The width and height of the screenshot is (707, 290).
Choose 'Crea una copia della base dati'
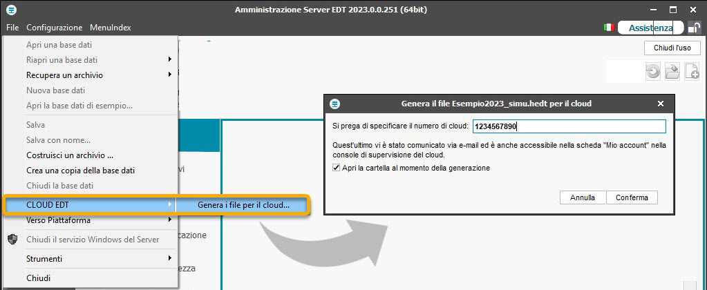point(81,171)
